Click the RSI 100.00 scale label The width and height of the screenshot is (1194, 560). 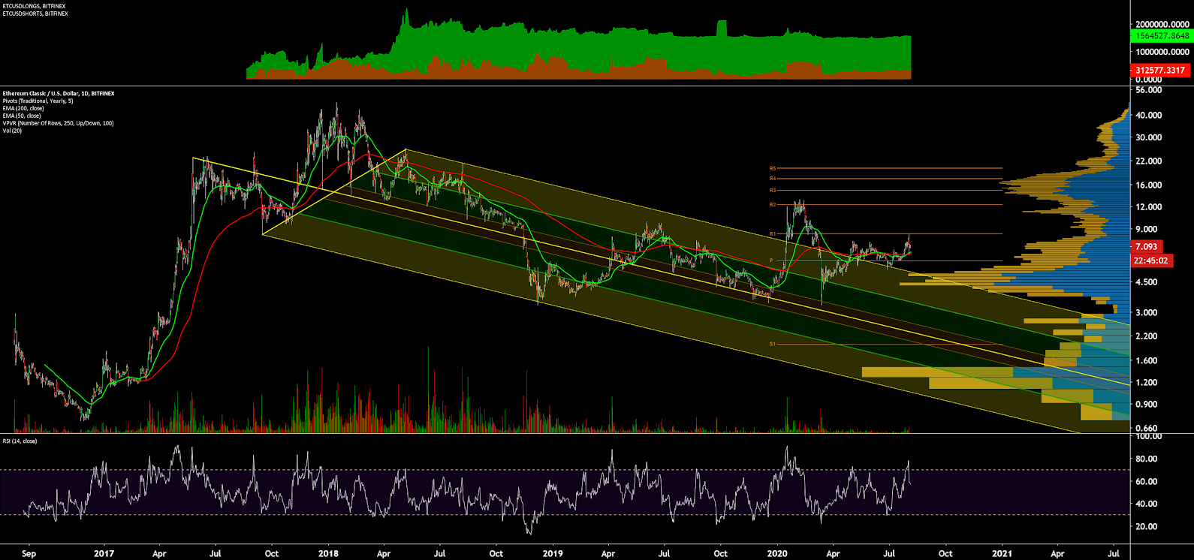point(1149,436)
